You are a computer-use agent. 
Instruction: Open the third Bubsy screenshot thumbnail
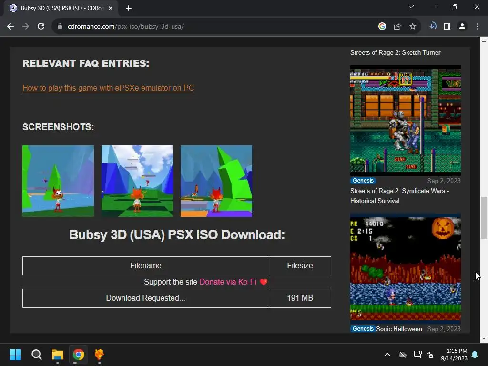(216, 181)
